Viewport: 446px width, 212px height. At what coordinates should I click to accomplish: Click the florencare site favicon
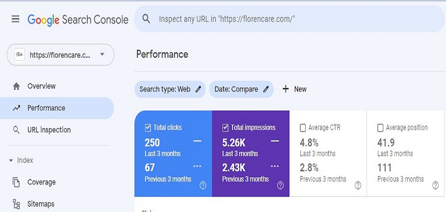point(20,55)
